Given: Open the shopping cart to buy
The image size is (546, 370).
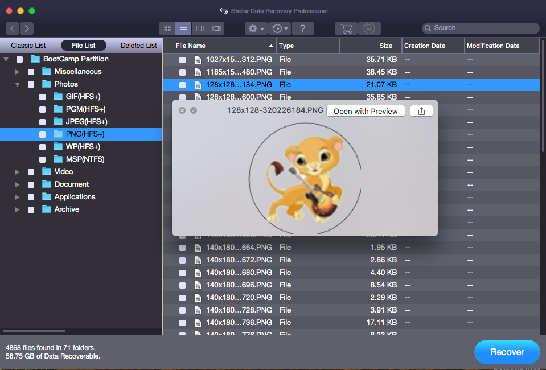Looking at the screenshot, I should tap(346, 28).
